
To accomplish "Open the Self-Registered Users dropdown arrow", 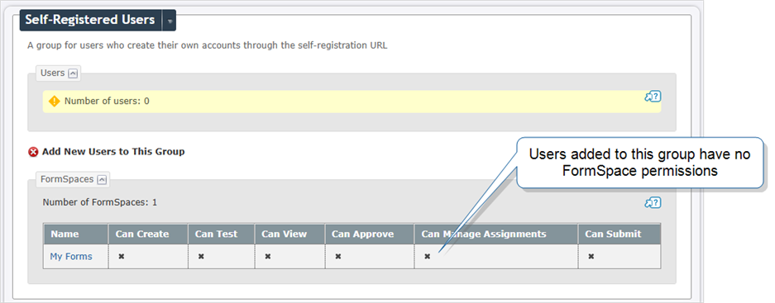I will coord(170,21).
